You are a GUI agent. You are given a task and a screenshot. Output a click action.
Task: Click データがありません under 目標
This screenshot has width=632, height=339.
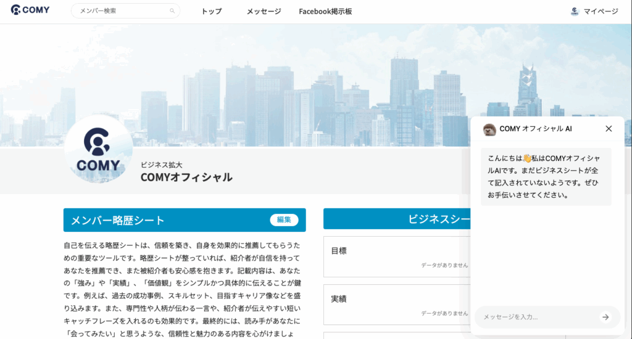point(444,265)
